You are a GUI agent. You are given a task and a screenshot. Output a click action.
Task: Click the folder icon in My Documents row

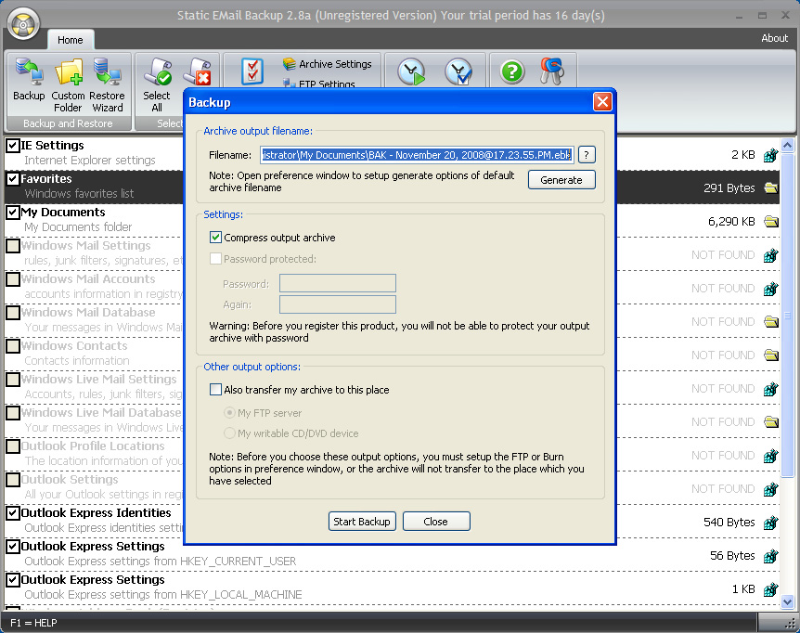pos(771,222)
